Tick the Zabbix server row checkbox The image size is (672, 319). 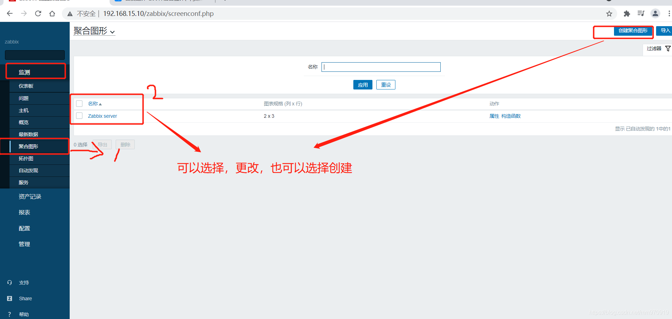[79, 116]
